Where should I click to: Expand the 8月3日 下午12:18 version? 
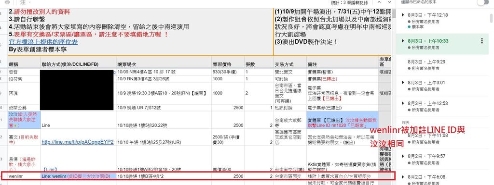(403, 15)
